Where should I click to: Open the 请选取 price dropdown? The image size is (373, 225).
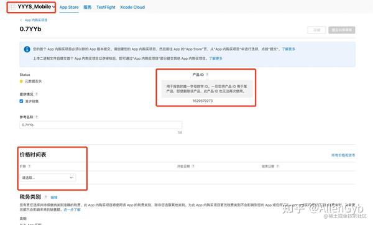[x=48, y=178]
